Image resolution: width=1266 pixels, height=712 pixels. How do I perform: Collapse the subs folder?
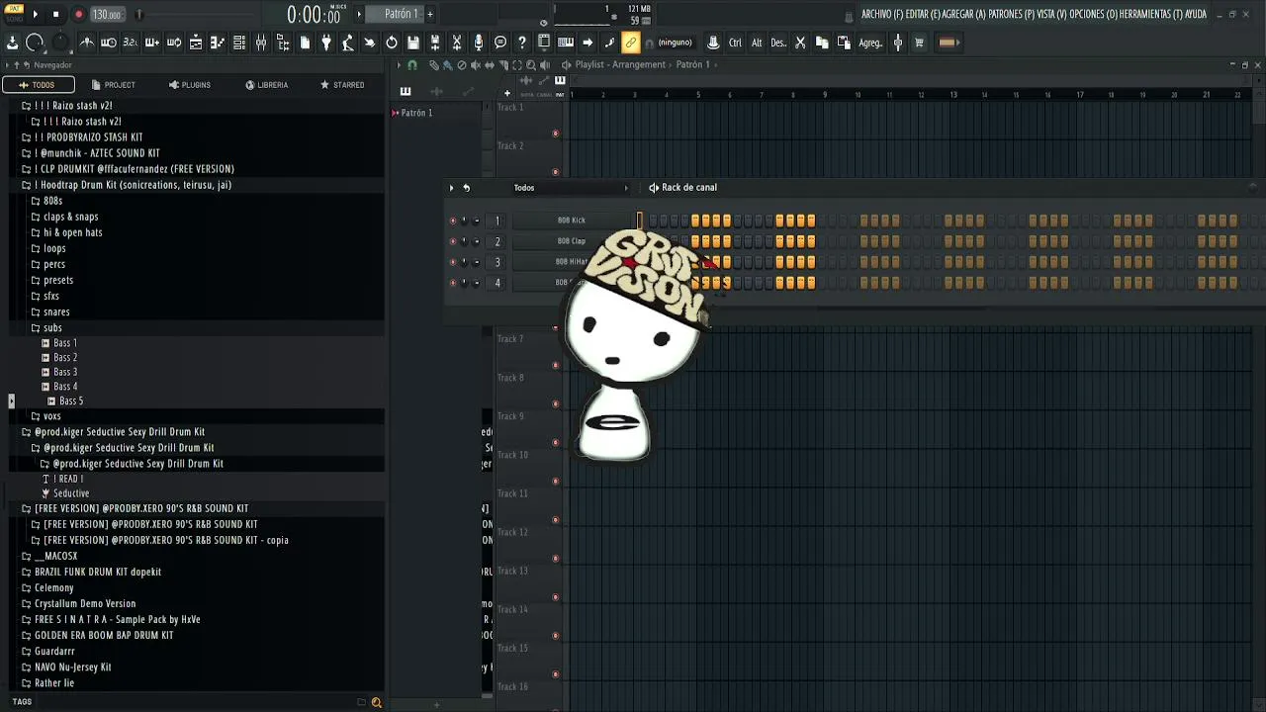click(36, 327)
